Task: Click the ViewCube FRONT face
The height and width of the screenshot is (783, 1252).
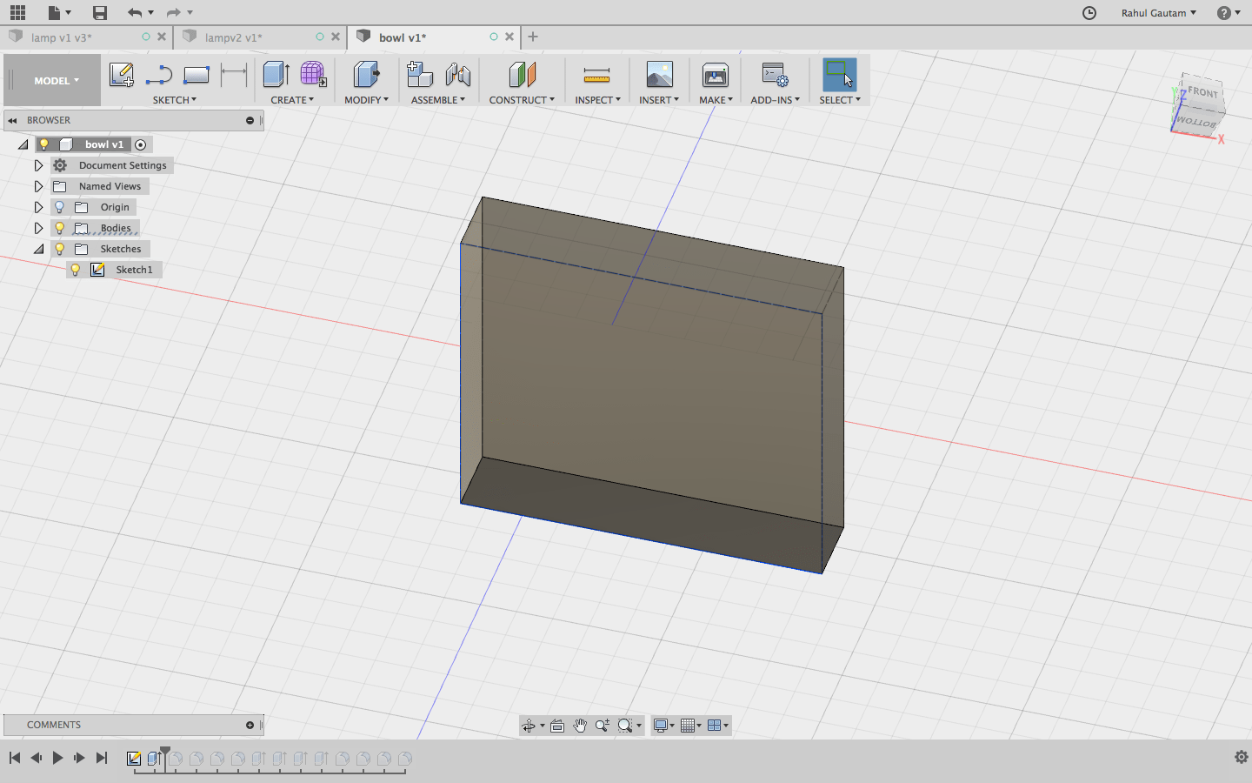Action: point(1203,92)
